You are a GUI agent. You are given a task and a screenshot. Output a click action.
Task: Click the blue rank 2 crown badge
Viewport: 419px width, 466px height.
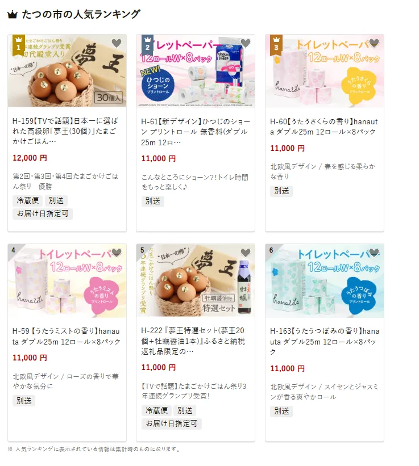coord(147,45)
